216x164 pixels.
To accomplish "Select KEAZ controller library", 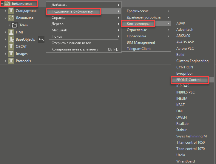I will [193, 105].
